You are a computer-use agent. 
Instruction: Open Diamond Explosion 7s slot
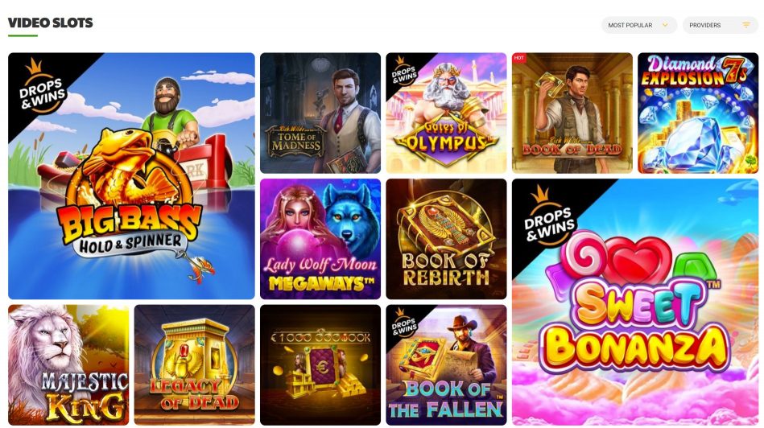[x=698, y=113]
